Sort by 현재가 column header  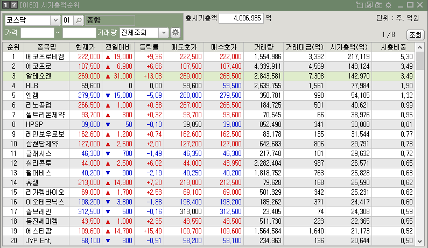[x=86, y=47]
